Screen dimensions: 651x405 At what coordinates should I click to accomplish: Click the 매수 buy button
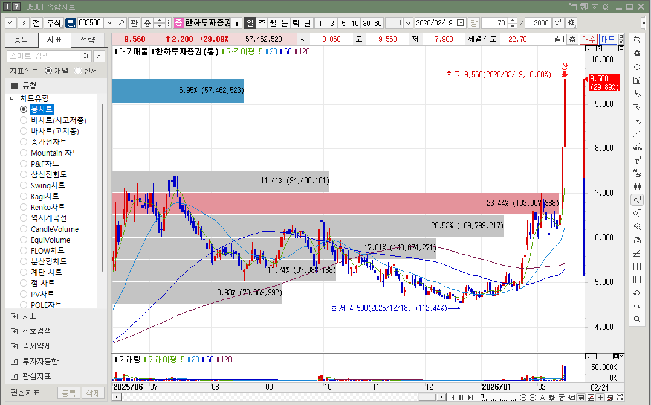click(x=588, y=39)
